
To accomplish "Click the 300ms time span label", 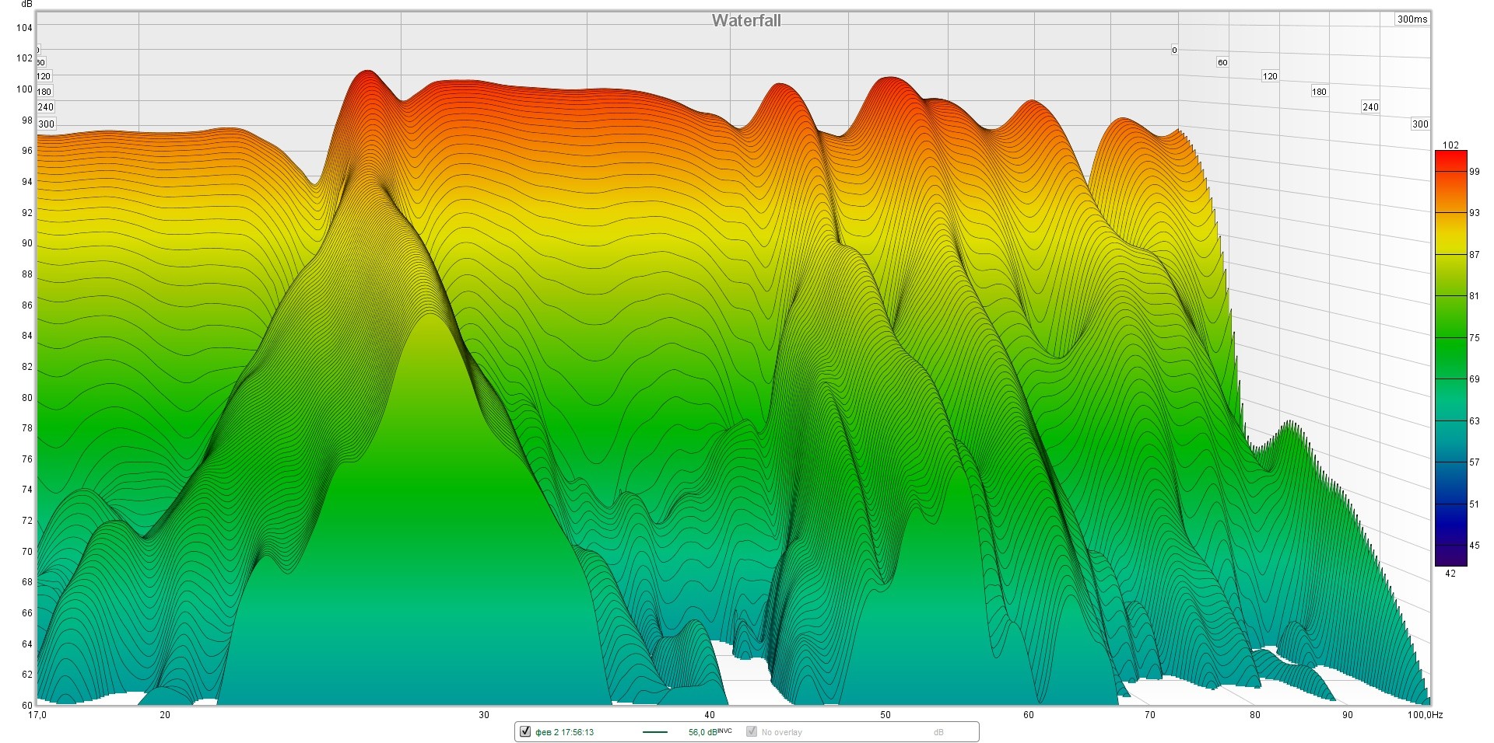I will (x=1412, y=19).
